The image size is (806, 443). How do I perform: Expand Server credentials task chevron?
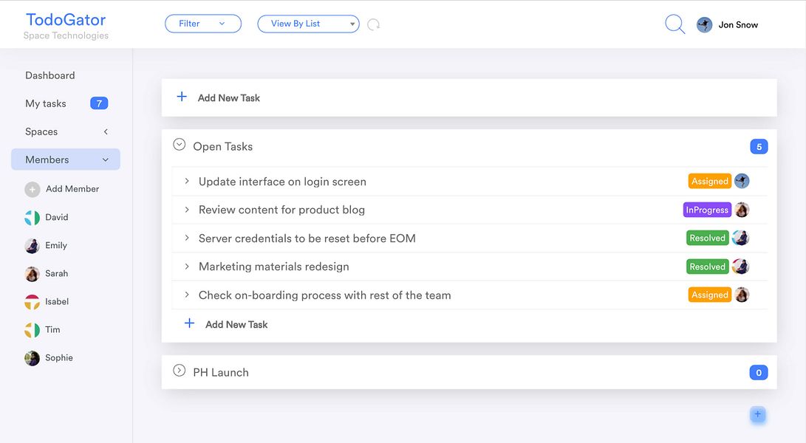pyautogui.click(x=187, y=238)
